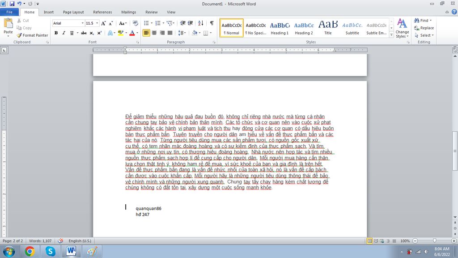458x258 pixels.
Task: Open the Line Spacing dropdown
Action: click(182, 33)
